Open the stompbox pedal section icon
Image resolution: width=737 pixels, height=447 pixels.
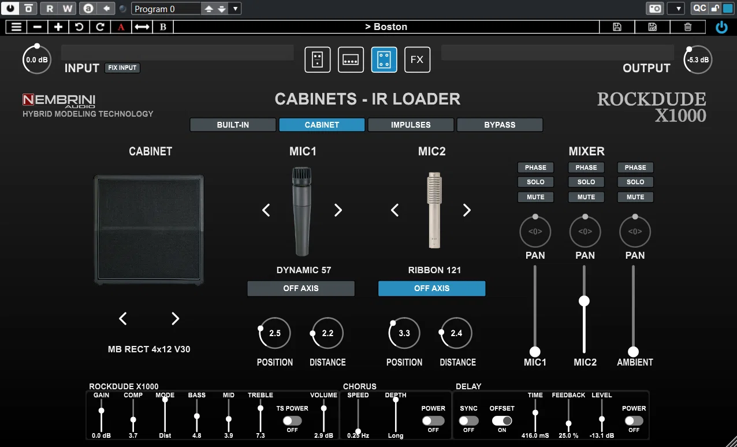(x=318, y=59)
